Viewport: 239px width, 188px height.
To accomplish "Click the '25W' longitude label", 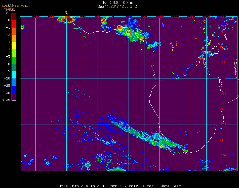I will tap(36, 17).
